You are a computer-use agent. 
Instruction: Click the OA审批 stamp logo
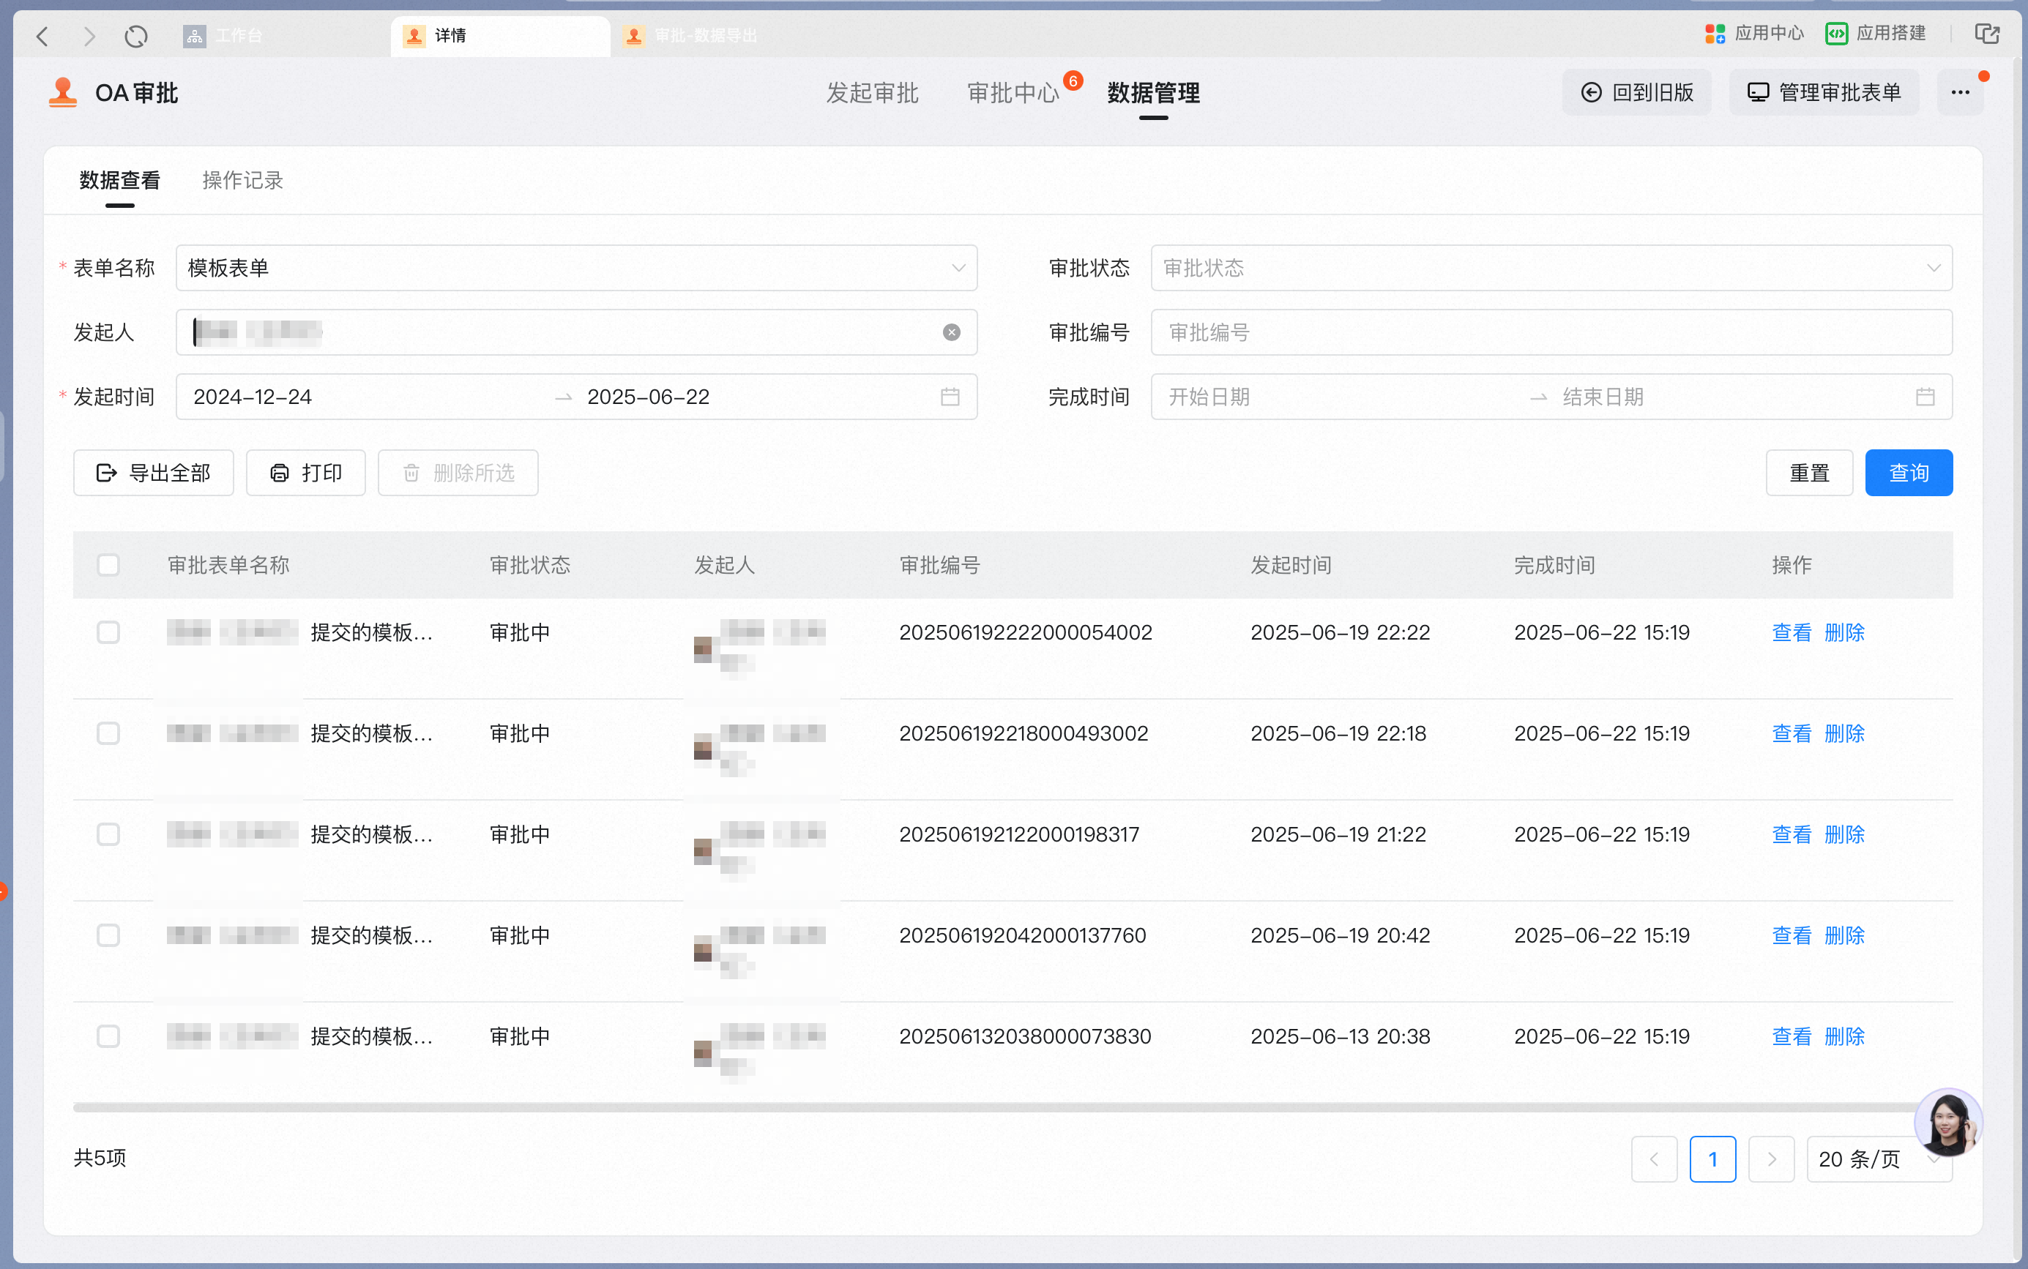(x=63, y=92)
